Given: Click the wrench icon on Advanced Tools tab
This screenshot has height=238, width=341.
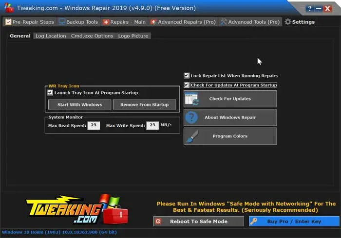Looking at the screenshot, I should (x=224, y=22).
